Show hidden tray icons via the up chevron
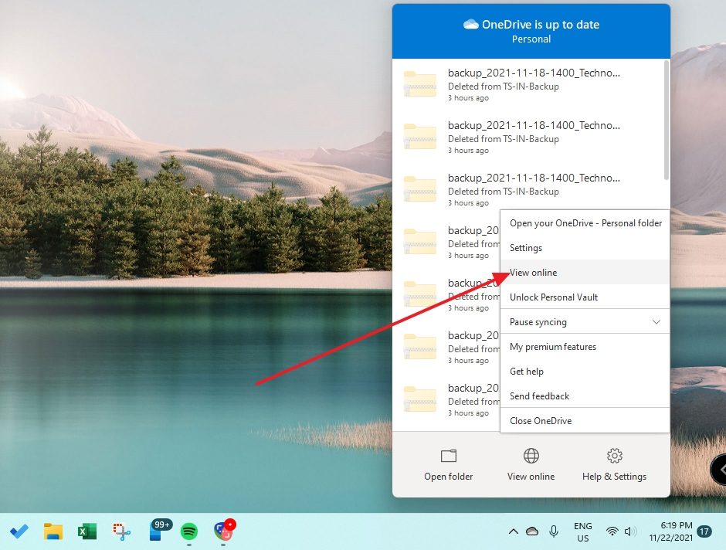This screenshot has height=550, width=726. click(x=513, y=531)
